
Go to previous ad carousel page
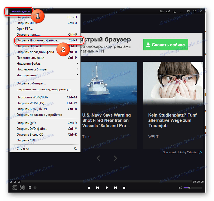(x=98, y=158)
